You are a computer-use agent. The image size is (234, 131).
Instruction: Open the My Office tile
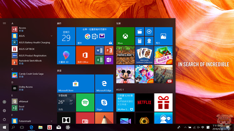(x=85, y=55)
